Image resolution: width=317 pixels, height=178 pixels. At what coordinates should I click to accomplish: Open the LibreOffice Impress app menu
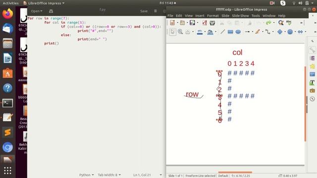44,3
